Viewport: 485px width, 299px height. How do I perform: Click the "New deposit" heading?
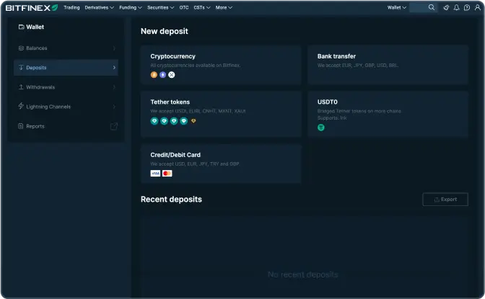(x=165, y=31)
